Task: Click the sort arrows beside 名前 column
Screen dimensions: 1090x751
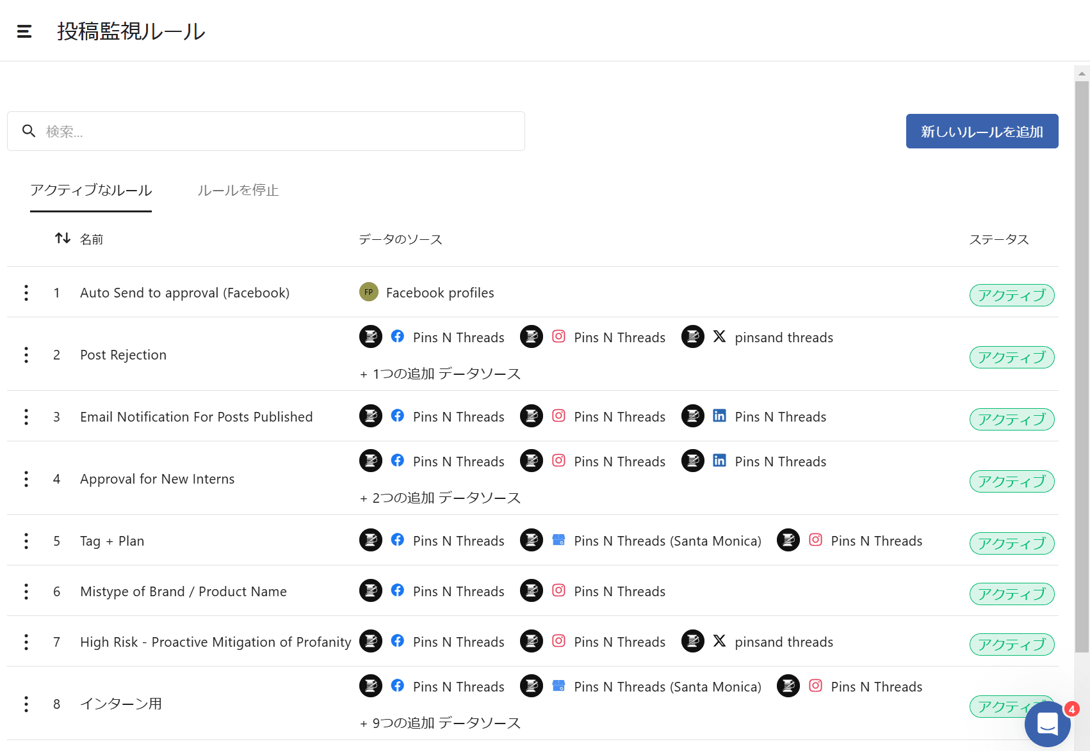Action: pyautogui.click(x=63, y=239)
